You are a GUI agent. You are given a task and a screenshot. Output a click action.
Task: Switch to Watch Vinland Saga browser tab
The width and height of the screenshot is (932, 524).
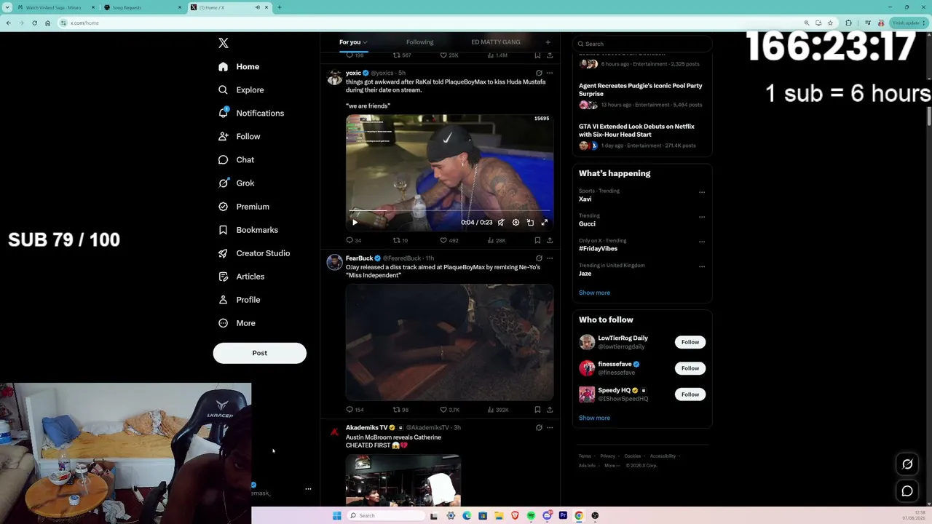(x=55, y=7)
